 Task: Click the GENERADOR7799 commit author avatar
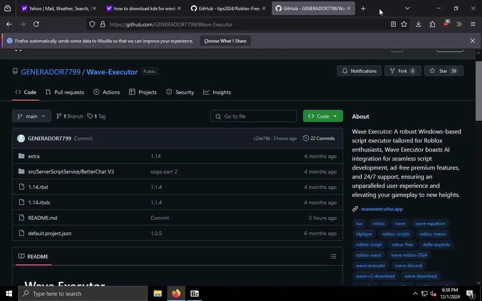tap(21, 138)
